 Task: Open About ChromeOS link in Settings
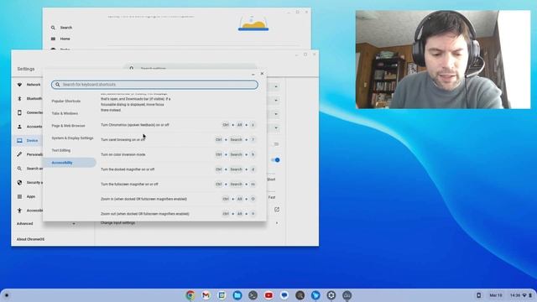30,239
